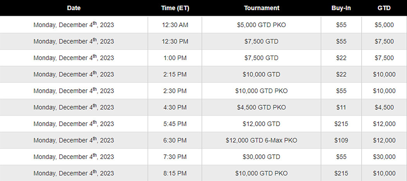
Task: Select the 1:00 PM time cell
Action: click(x=175, y=58)
